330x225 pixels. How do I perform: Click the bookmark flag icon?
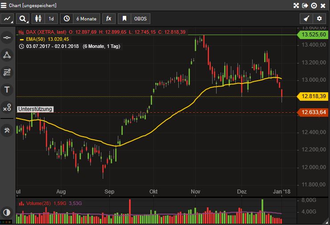click(125, 19)
